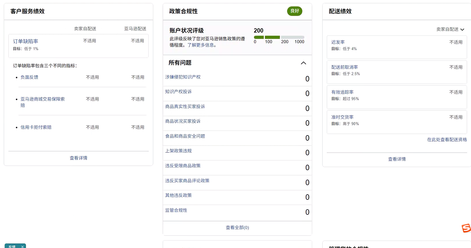
Task: Click the 良好 status badge
Action: tap(294, 11)
